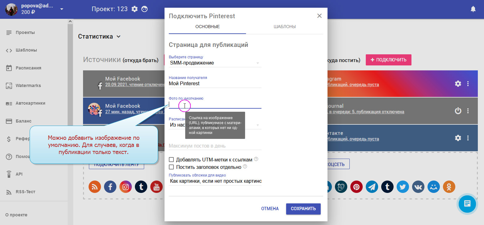The height and width of the screenshot is (225, 484).
Task: Click the Pinterest icon in networks row
Action: coord(357,187)
